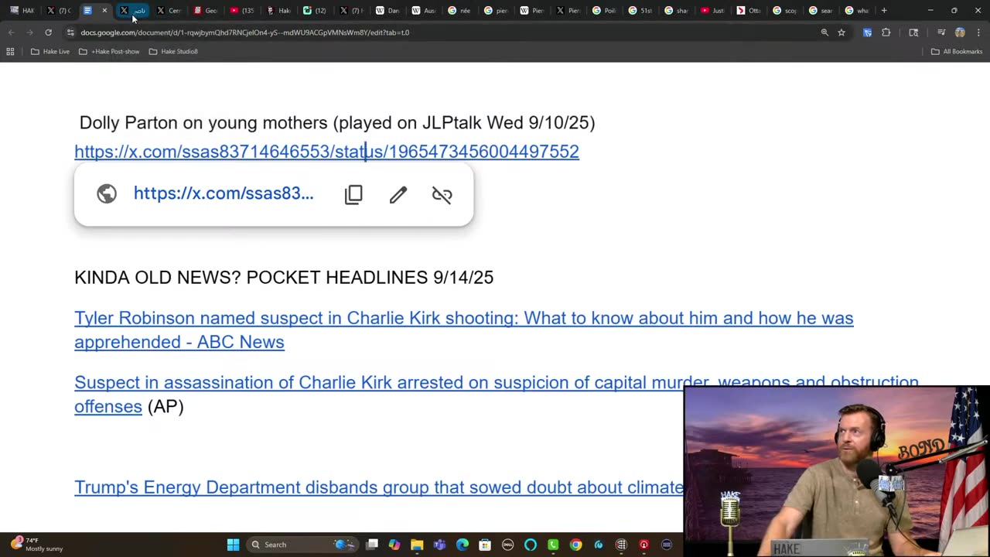This screenshot has height=557, width=990.
Task: Open the +Hake Post-show bookmark folder
Action: click(109, 51)
